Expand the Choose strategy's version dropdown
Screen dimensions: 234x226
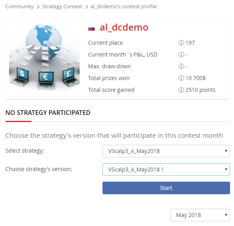(166, 170)
